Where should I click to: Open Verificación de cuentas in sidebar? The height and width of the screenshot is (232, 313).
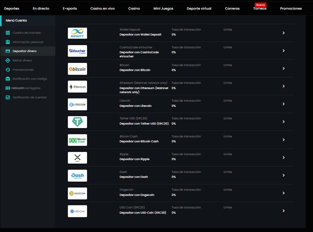click(x=29, y=97)
